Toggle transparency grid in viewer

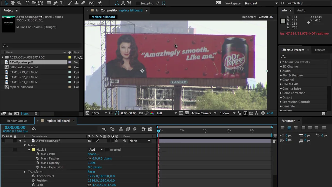tap(186, 113)
